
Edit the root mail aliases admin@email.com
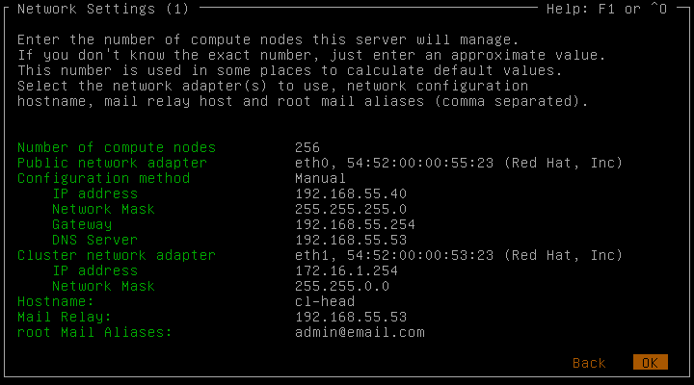[360, 332]
